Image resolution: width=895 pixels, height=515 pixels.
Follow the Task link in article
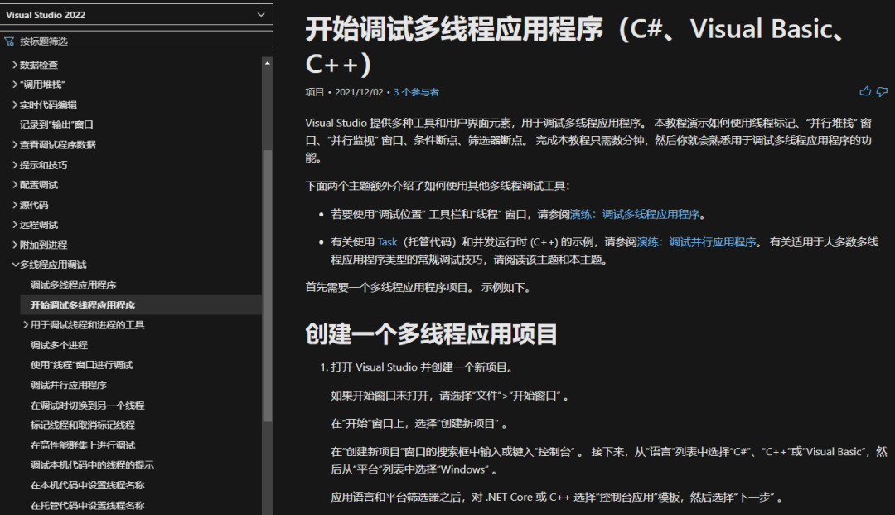387,242
